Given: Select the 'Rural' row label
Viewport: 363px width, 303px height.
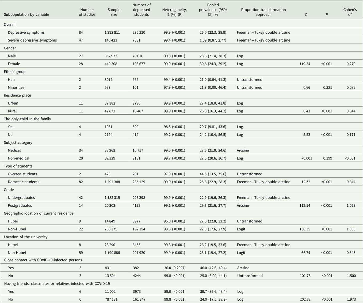Looking at the screenshot, I should (x=12, y=111).
